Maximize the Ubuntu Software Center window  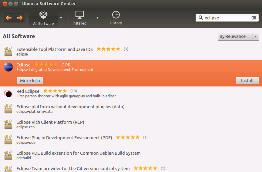coord(16,4)
